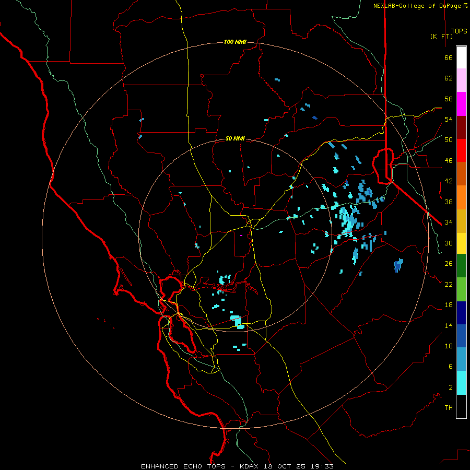Select the 50 NMI range ring label
This screenshot has width=470, height=470.
pos(235,138)
